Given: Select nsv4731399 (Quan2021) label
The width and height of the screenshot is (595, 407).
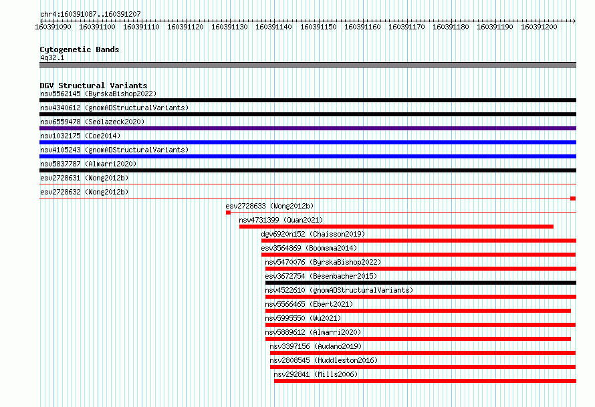Looking at the screenshot, I should tap(281, 220).
